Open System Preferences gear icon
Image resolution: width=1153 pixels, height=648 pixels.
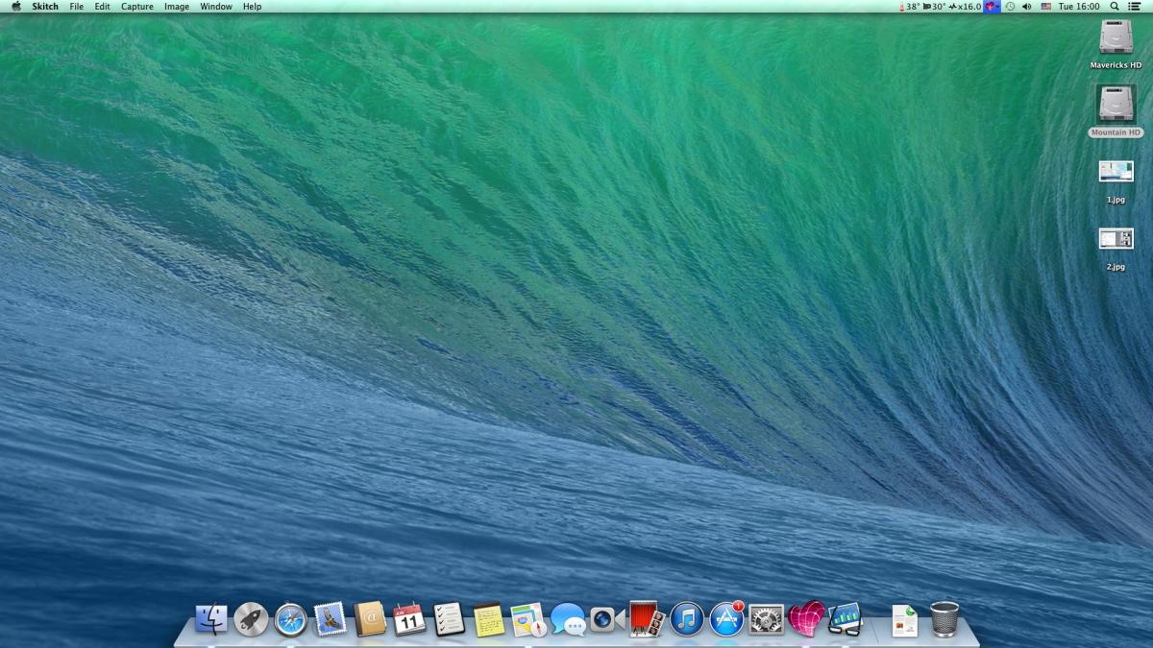click(x=767, y=619)
